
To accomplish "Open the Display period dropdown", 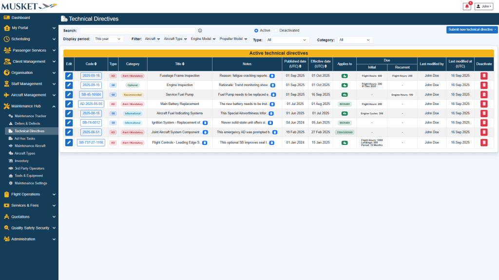I will click(108, 39).
